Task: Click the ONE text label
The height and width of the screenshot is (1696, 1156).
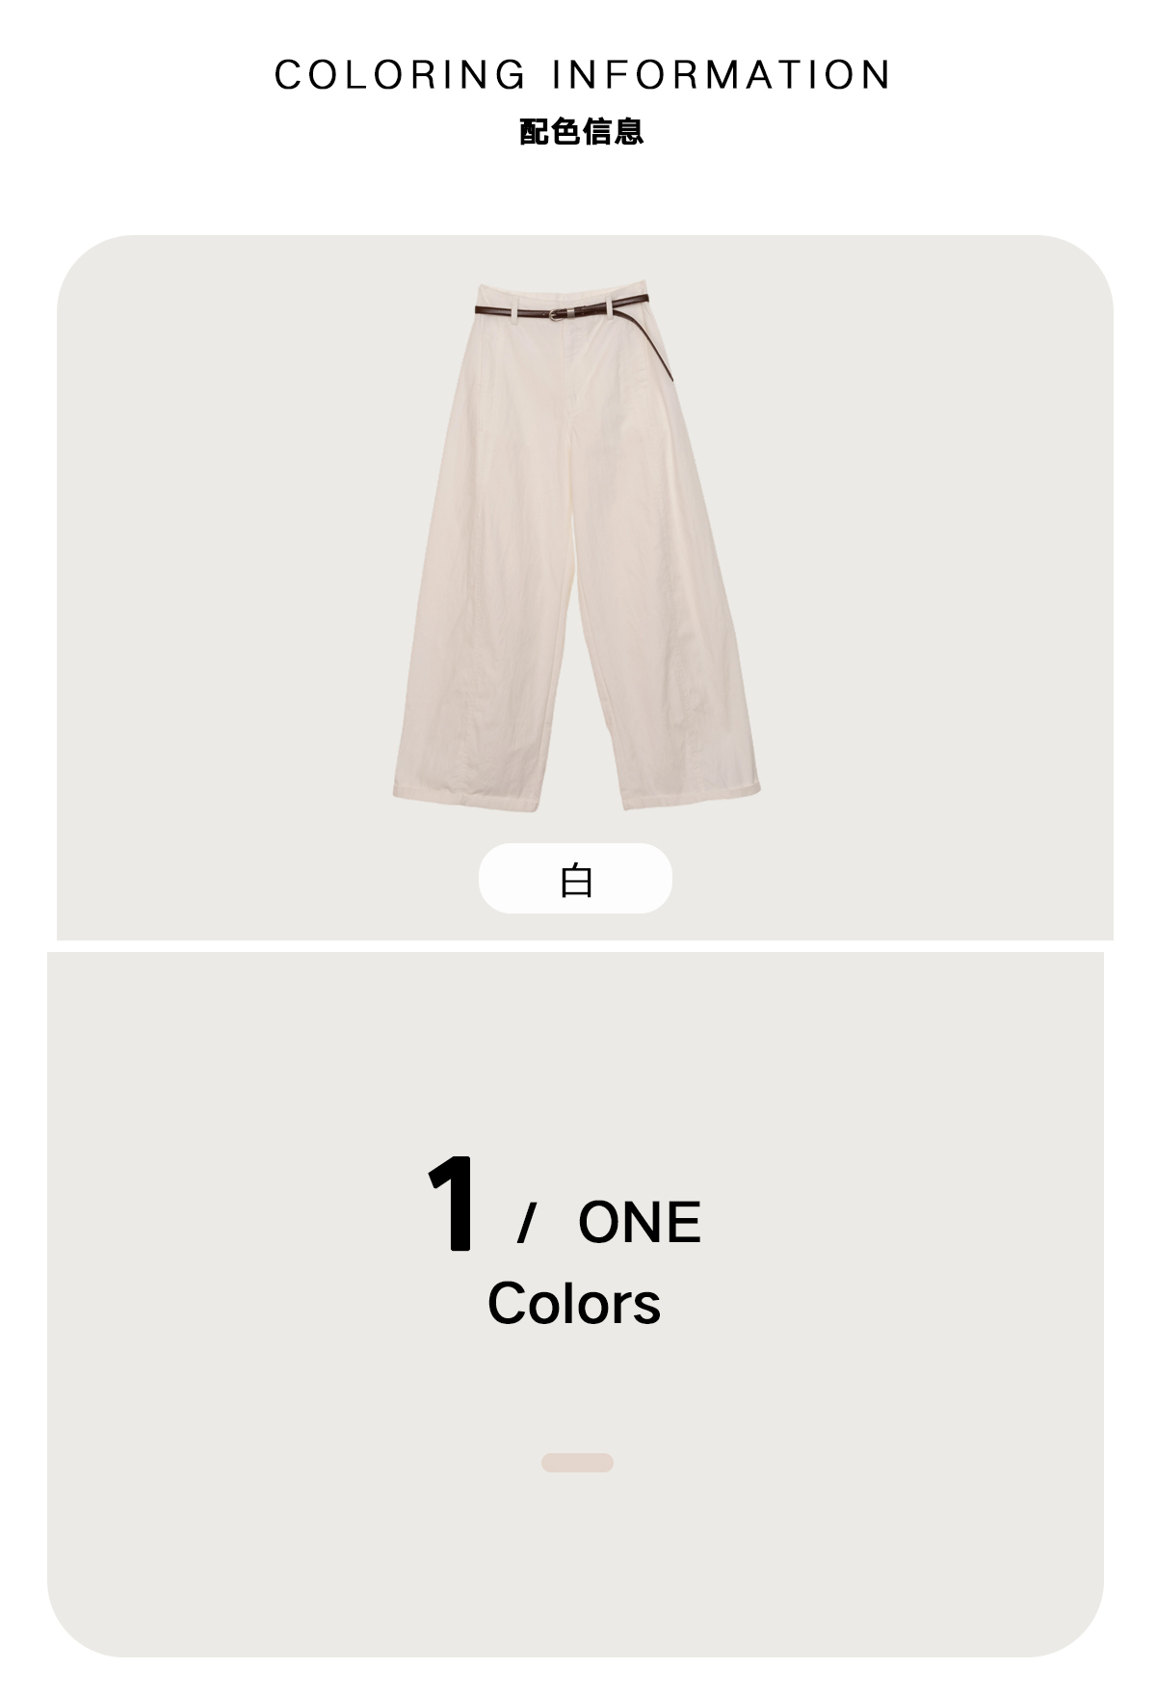Action: tap(640, 1223)
